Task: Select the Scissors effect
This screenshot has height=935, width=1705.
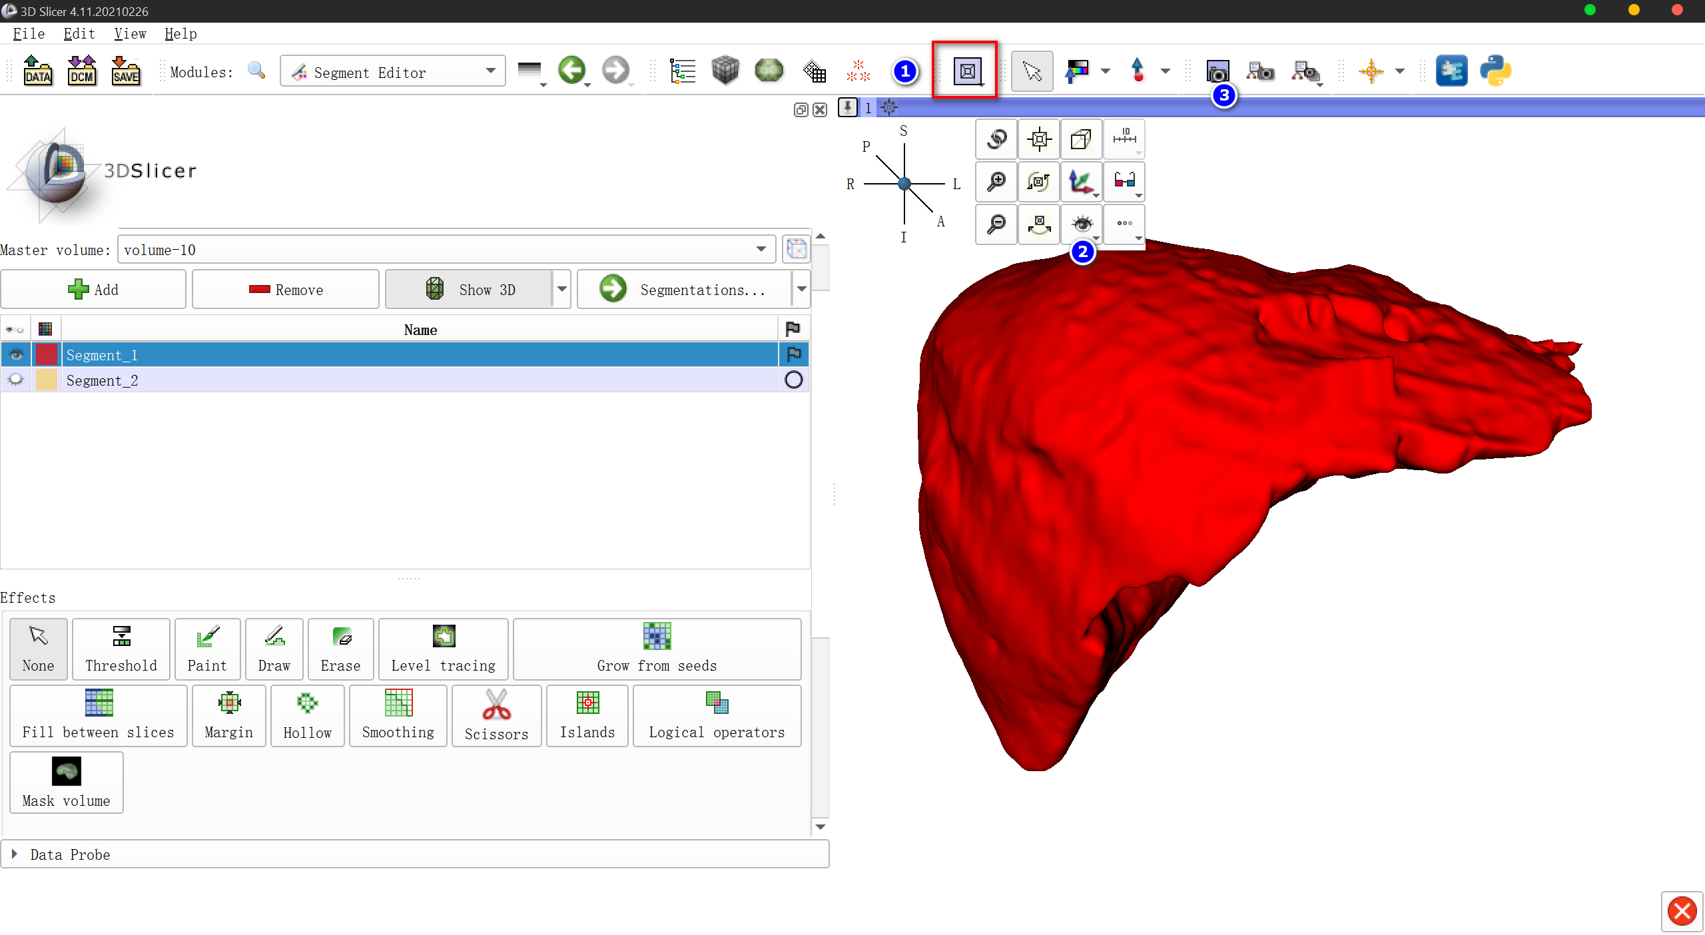Action: click(x=496, y=716)
